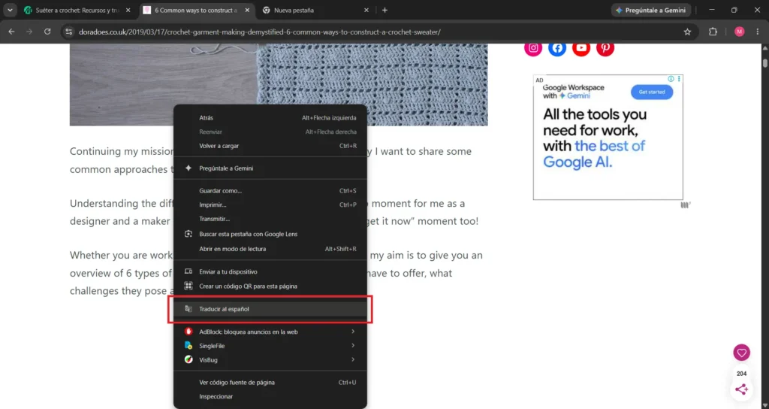
Task: Click the send to device icon
Action: tap(188, 271)
